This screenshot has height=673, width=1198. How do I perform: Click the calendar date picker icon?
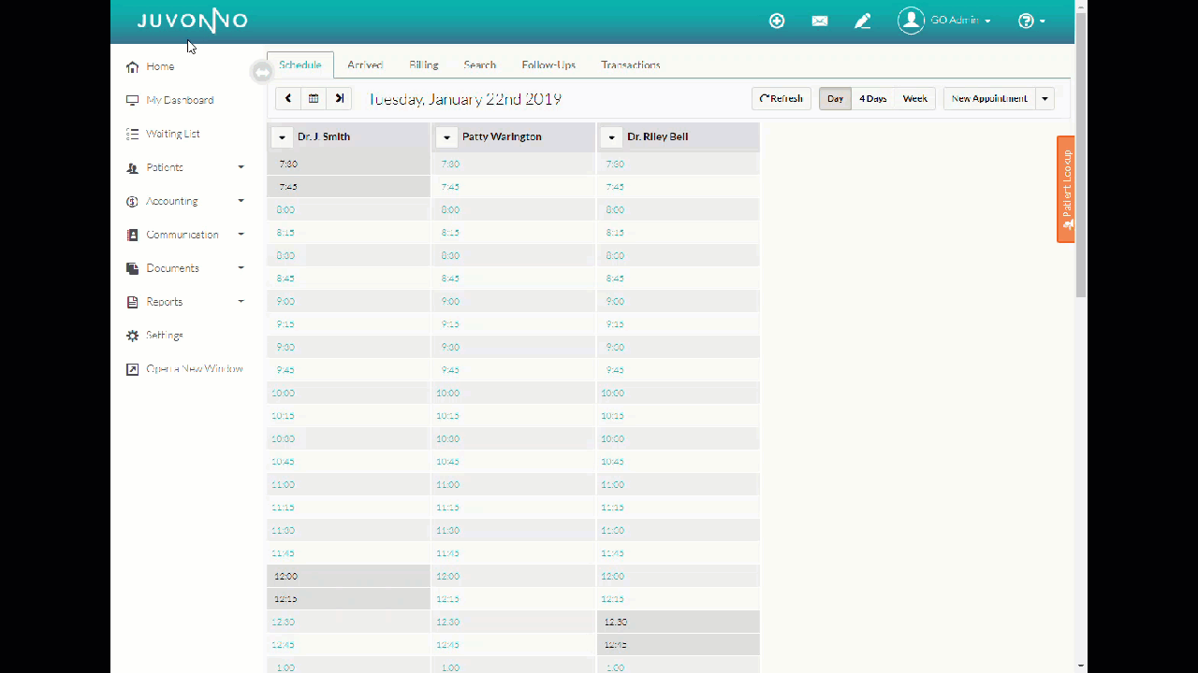click(314, 98)
